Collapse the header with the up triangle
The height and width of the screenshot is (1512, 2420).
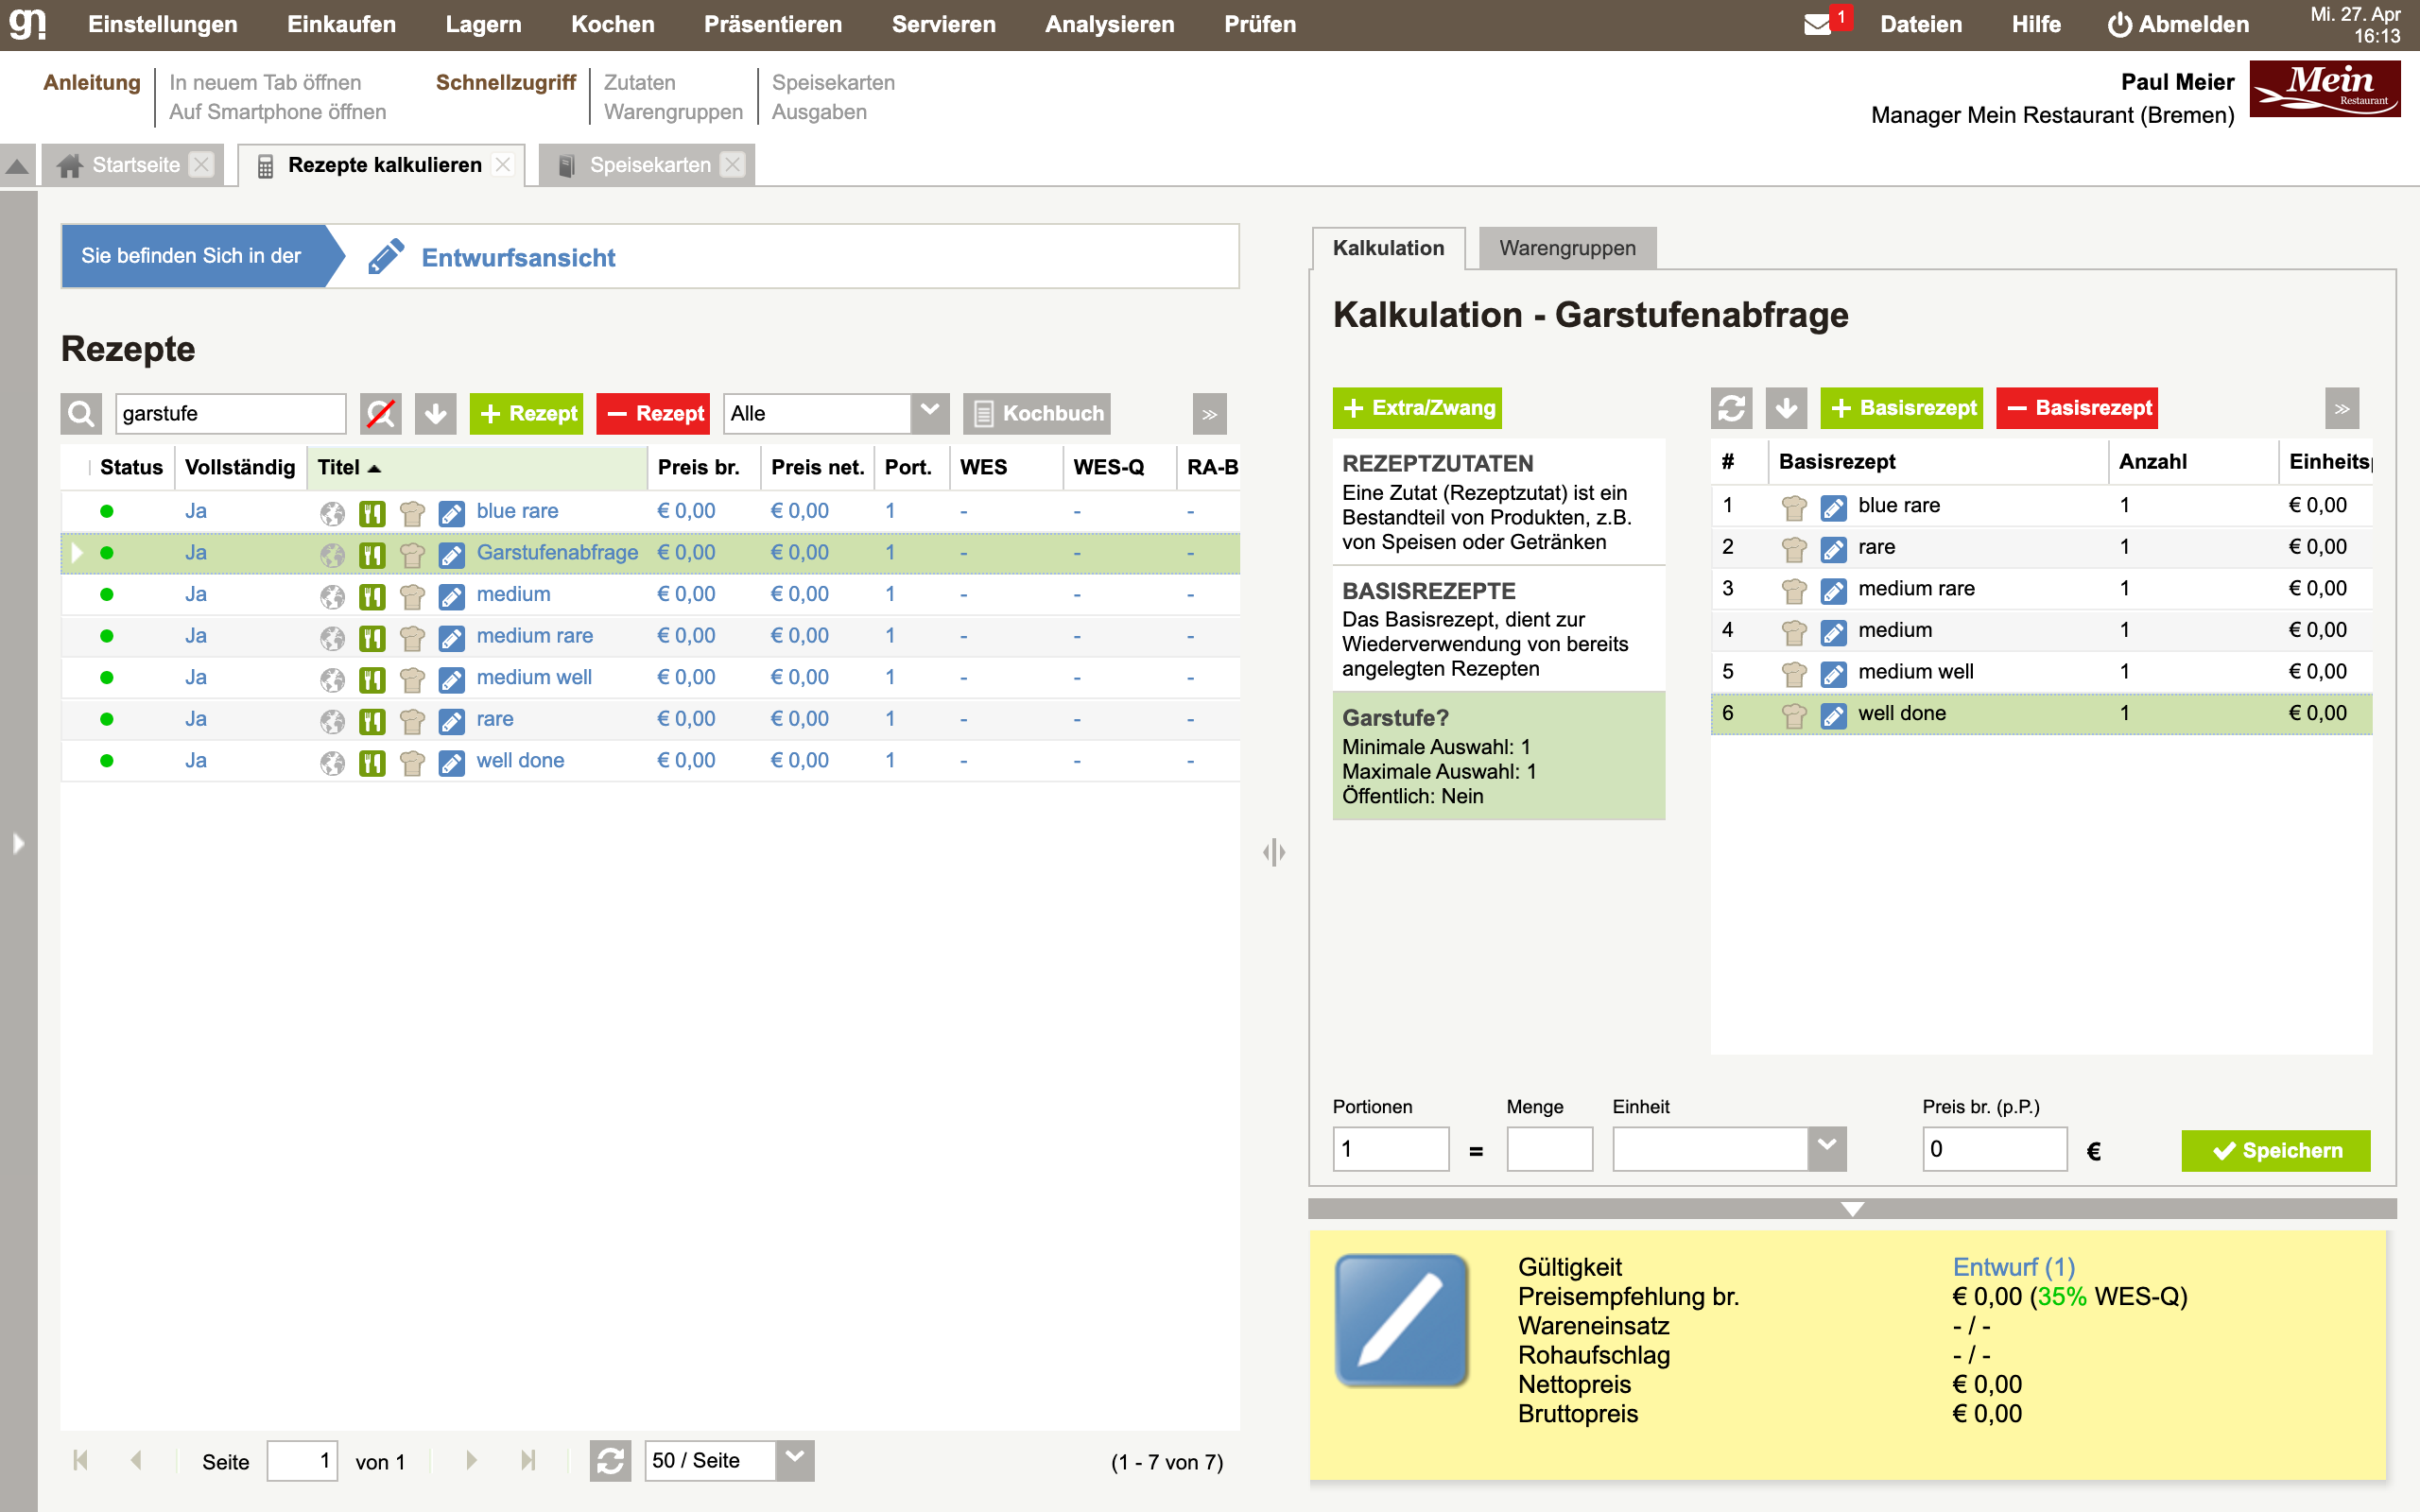tap(17, 166)
